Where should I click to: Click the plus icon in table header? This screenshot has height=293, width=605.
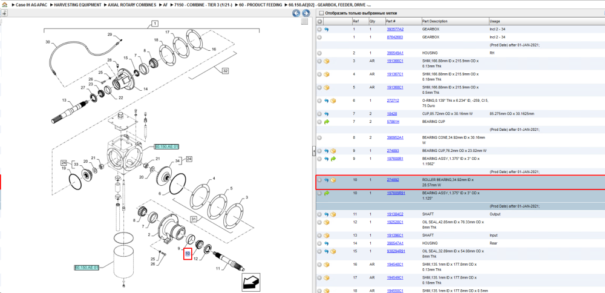click(319, 21)
